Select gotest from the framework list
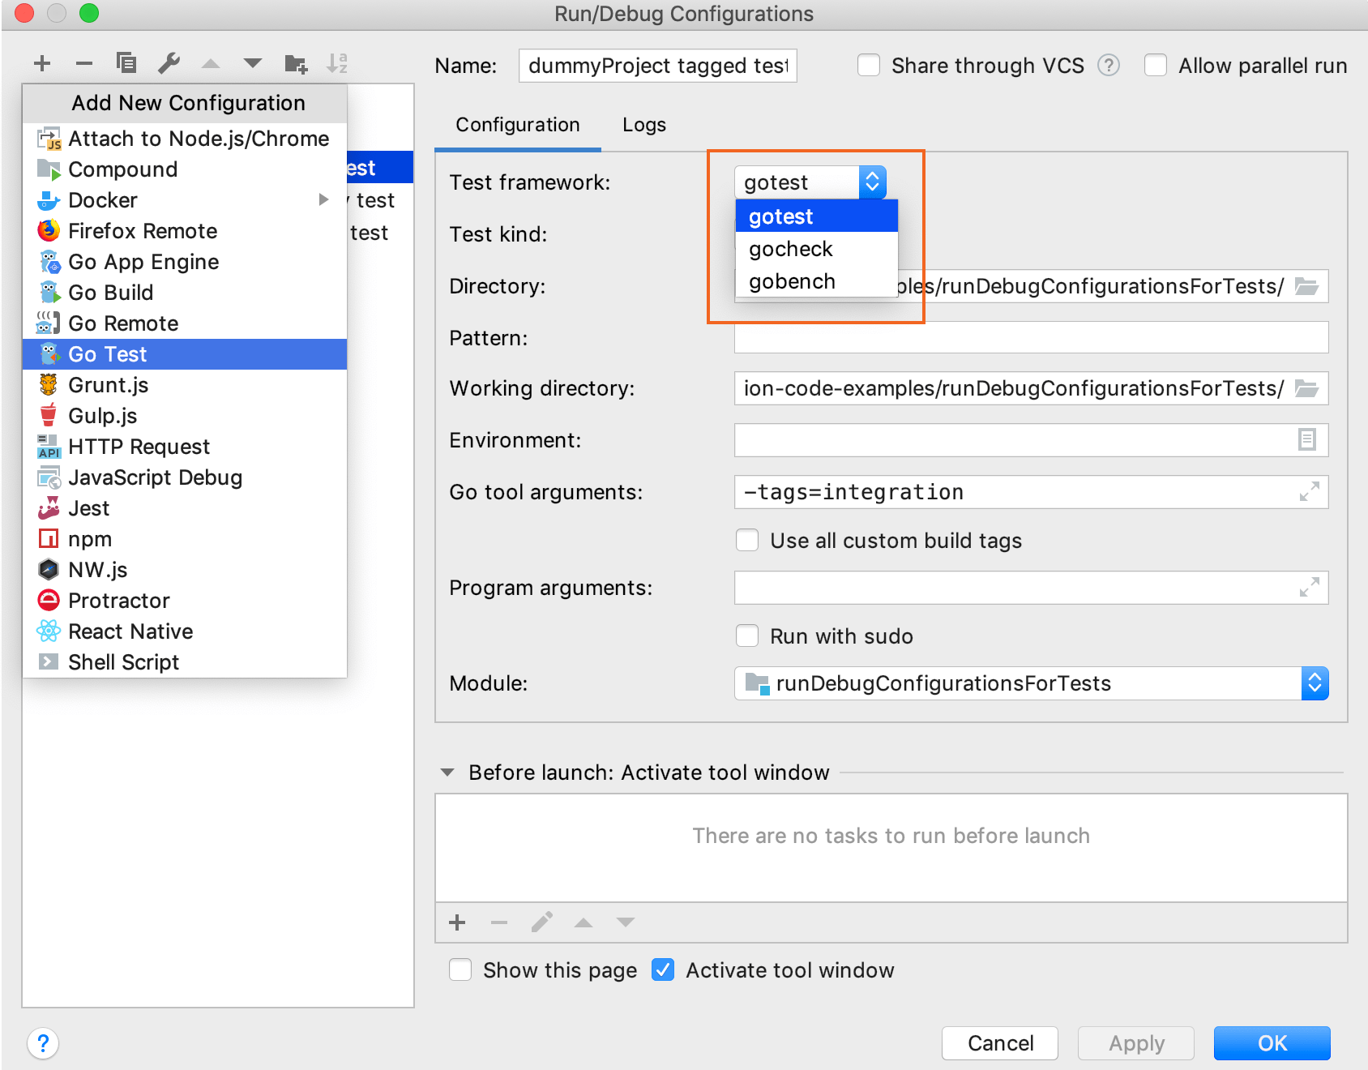The width and height of the screenshot is (1368, 1070). [x=817, y=216]
